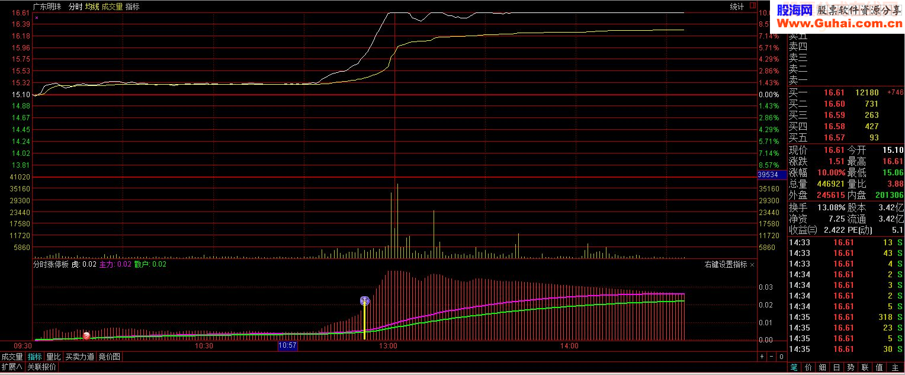This screenshot has height=375, width=905.
Task: Click the red round marker on the indicator chart
Action: pyautogui.click(x=86, y=336)
